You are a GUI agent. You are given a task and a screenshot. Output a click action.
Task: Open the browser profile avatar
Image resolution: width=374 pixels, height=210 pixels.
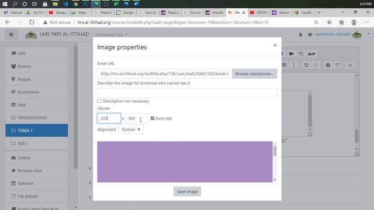(x=354, y=22)
